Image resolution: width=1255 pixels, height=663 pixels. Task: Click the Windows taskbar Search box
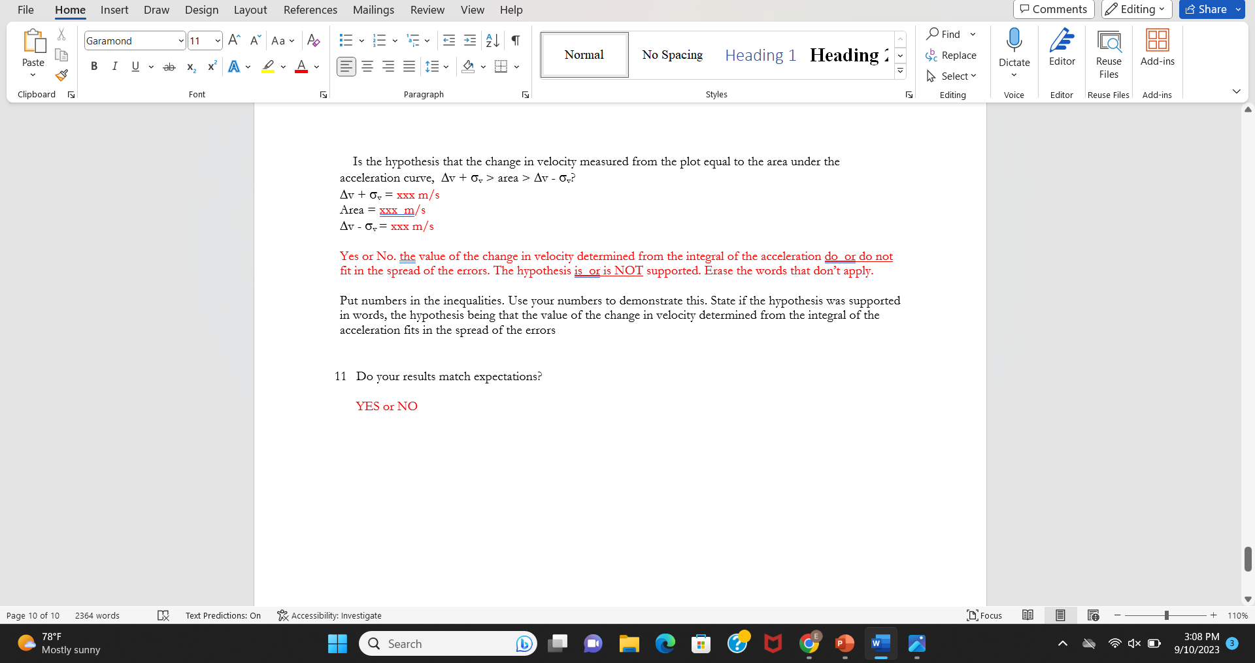(x=448, y=644)
